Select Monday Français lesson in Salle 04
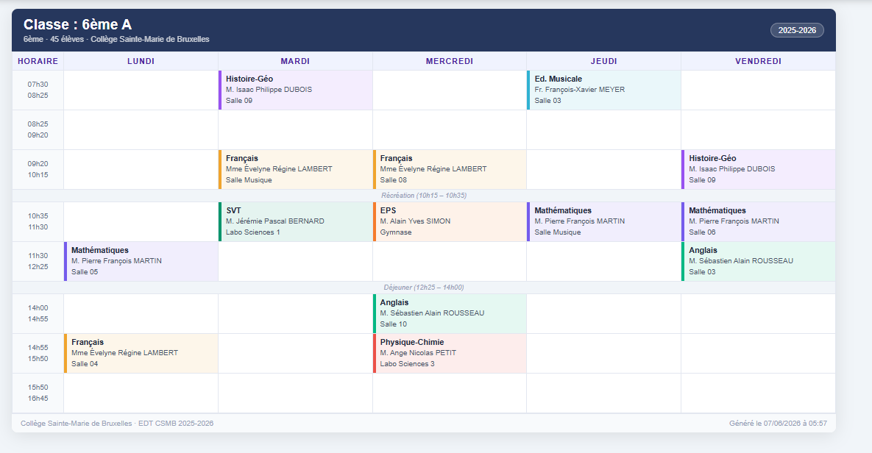This screenshot has width=872, height=453. [x=141, y=354]
